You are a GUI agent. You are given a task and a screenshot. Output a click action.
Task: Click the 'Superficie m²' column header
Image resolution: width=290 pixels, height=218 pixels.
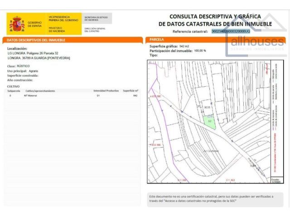coord(130,91)
